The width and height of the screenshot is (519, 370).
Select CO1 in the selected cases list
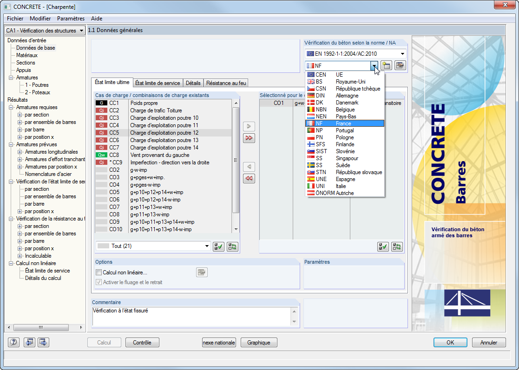(279, 103)
